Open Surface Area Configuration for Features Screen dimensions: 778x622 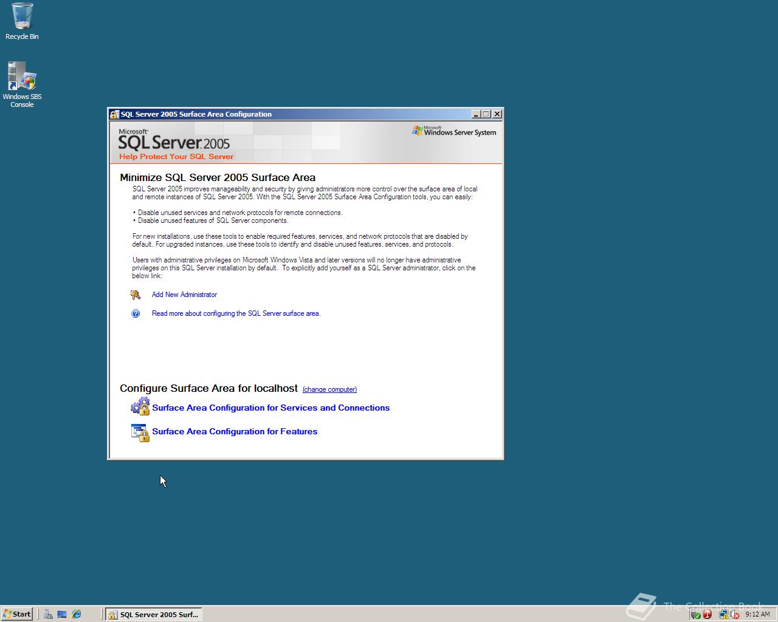pyautogui.click(x=235, y=431)
